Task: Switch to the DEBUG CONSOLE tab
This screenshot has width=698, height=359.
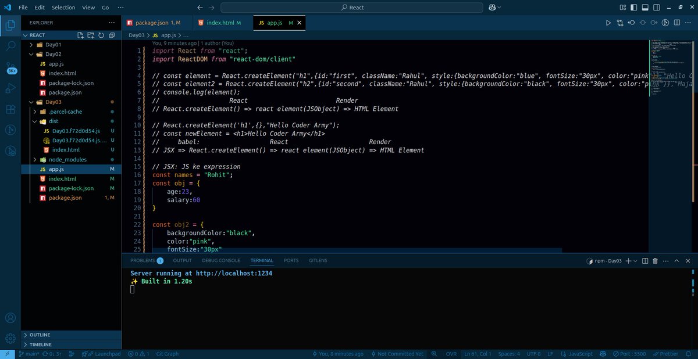Action: coord(221,261)
